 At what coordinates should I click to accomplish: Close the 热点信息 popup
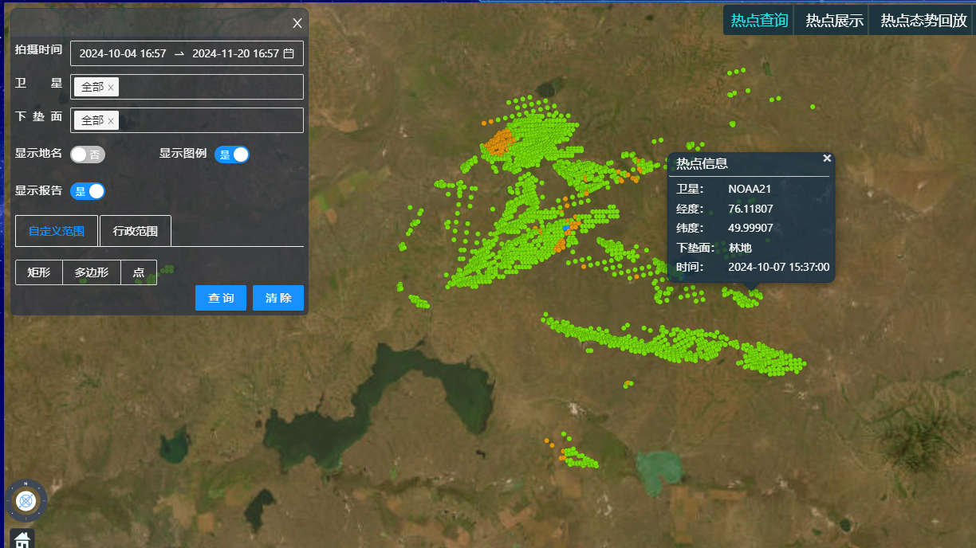[827, 159]
